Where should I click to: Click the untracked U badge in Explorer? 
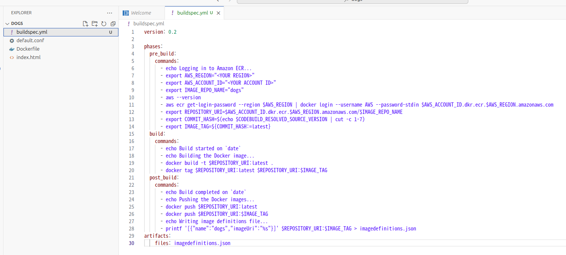coord(111,32)
